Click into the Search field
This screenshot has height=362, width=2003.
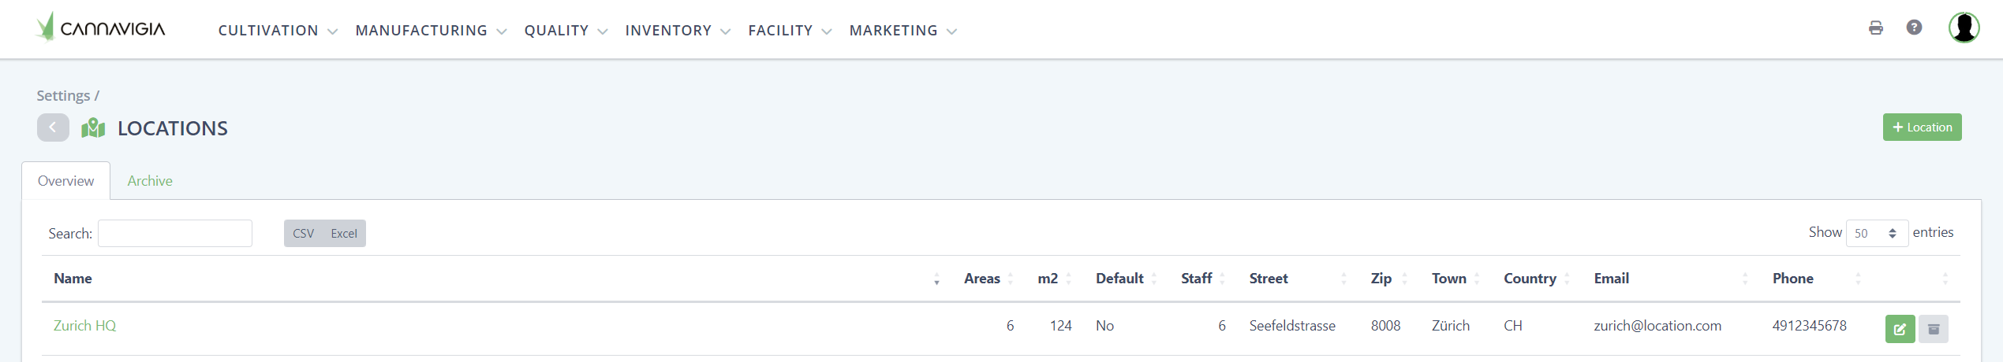tap(175, 234)
